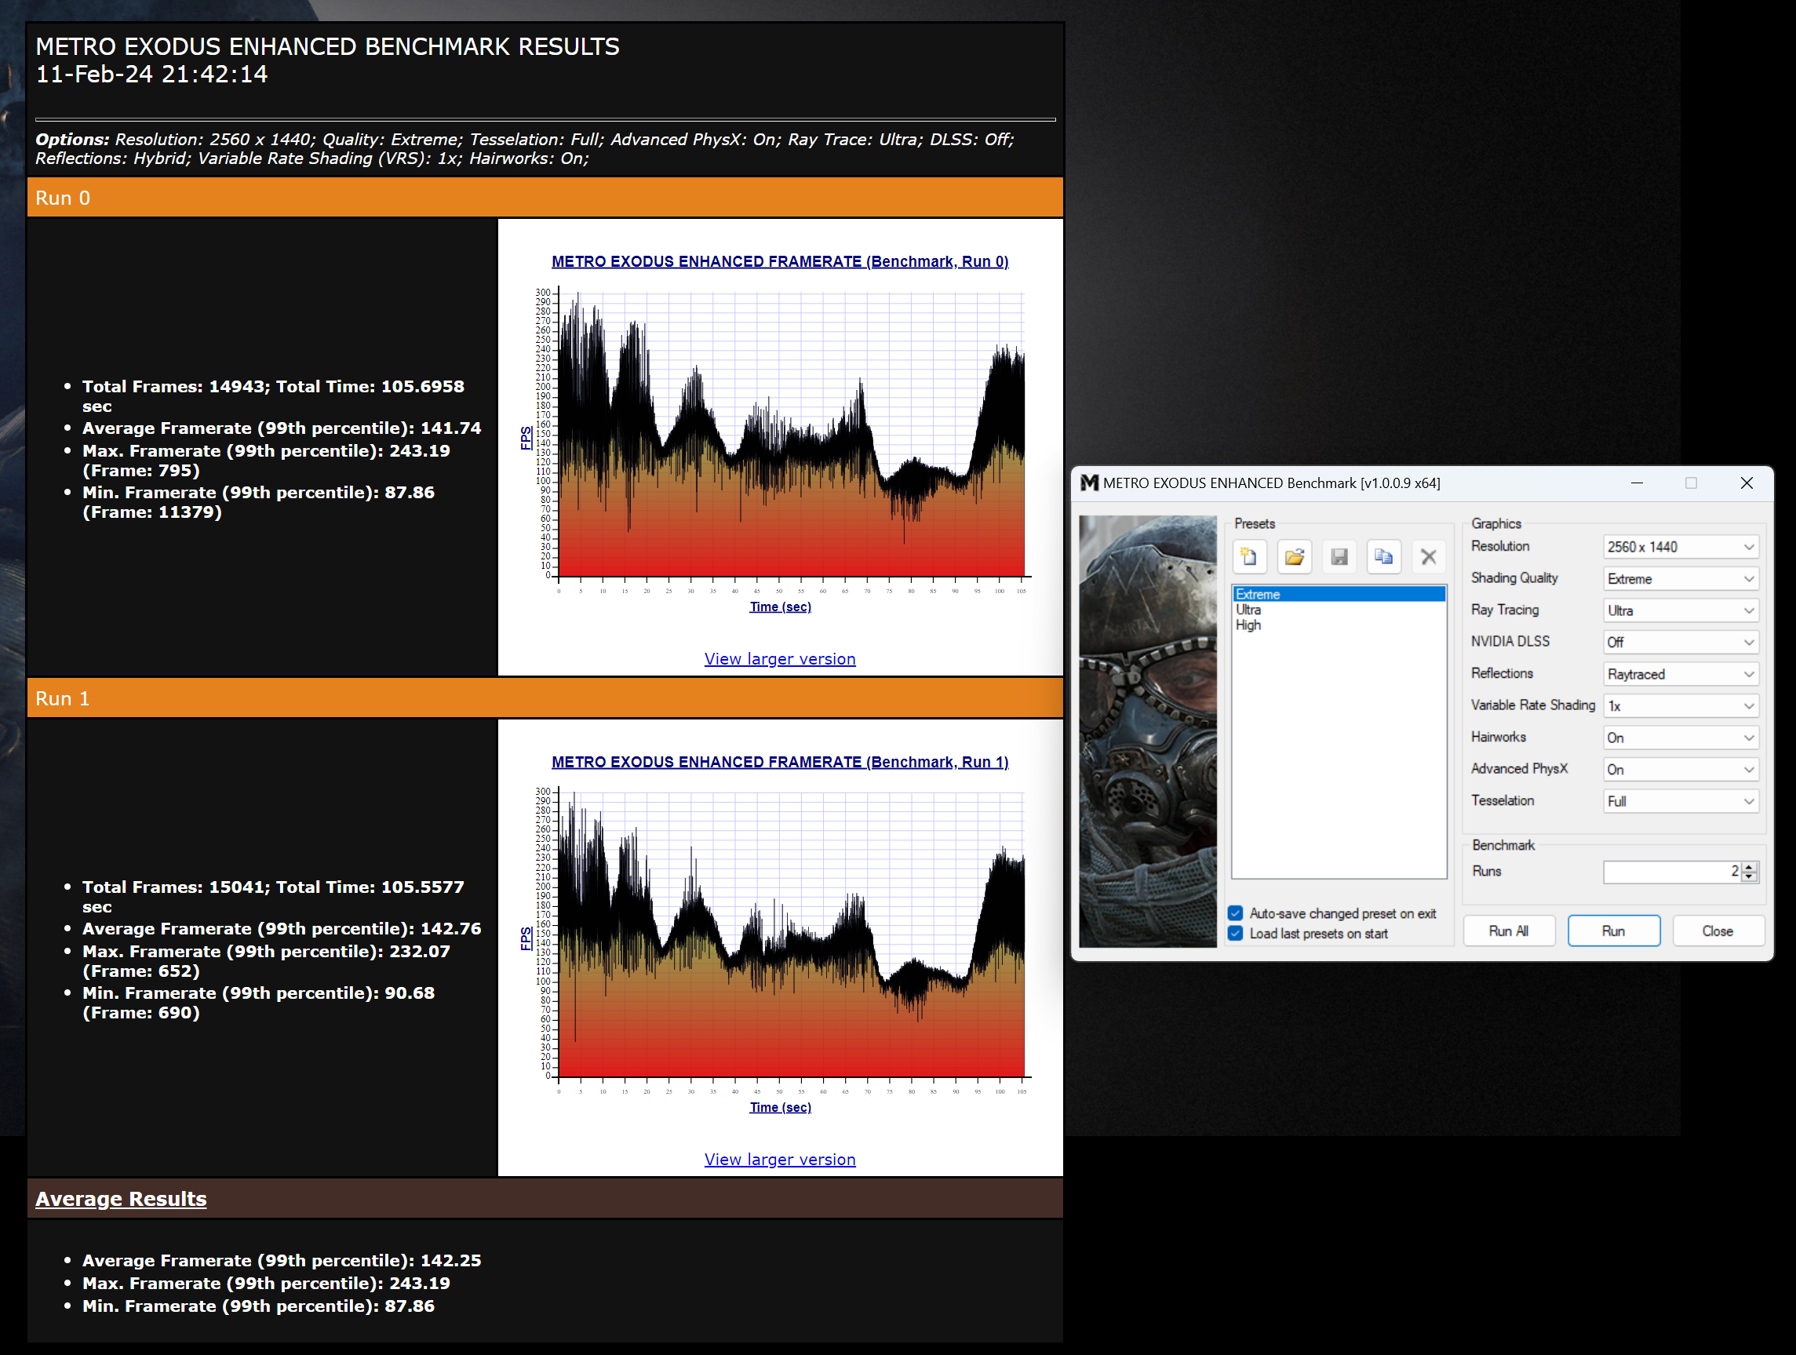Open Run 0 View larger version link

(x=779, y=659)
